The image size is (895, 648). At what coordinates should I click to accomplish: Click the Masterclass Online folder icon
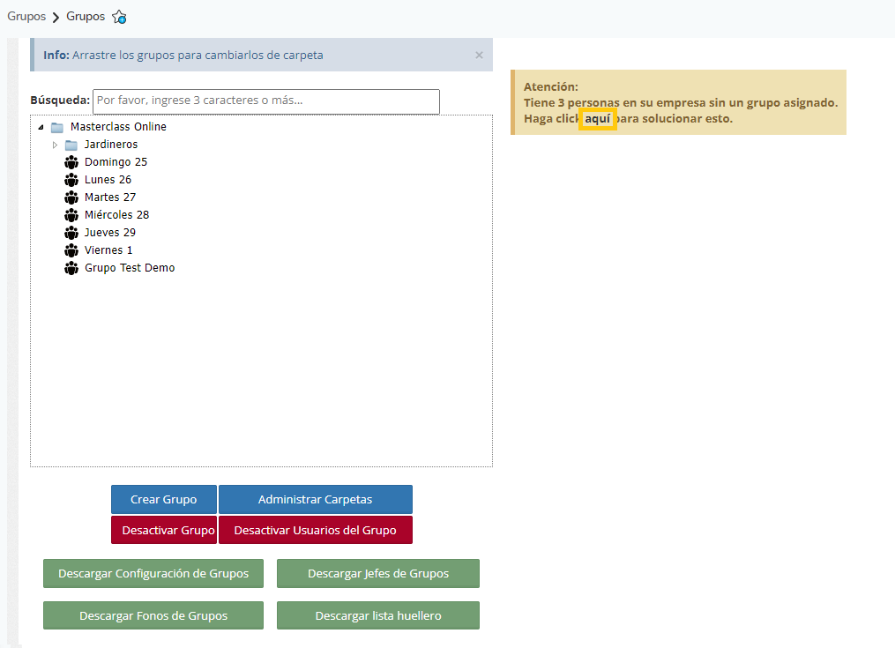[x=57, y=127]
